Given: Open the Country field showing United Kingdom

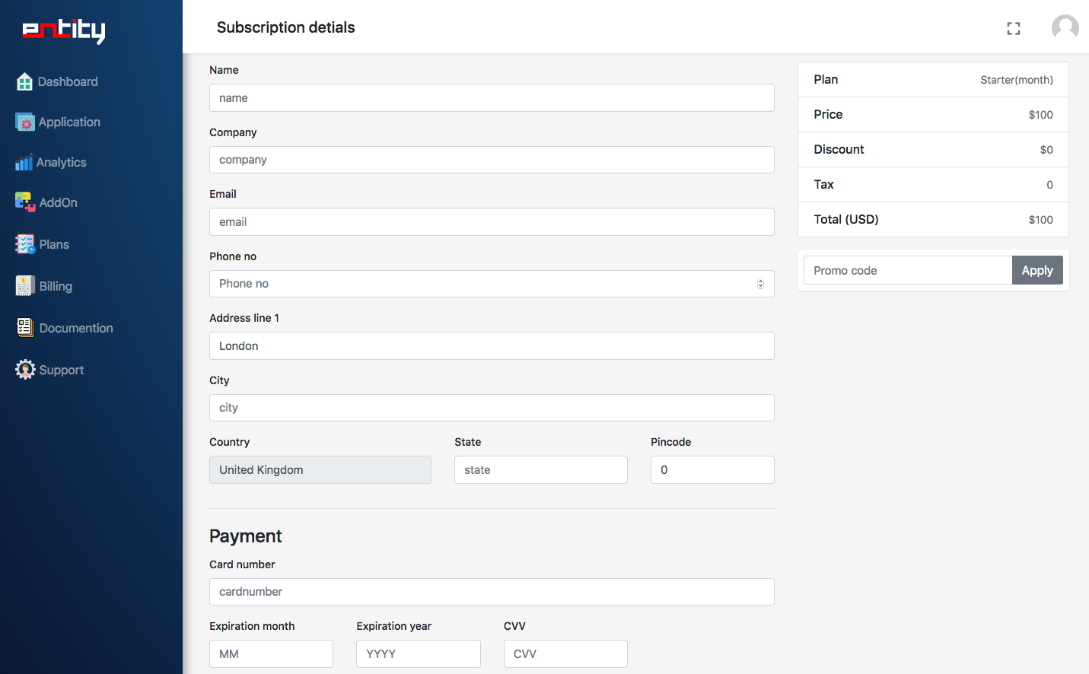Looking at the screenshot, I should click(320, 470).
